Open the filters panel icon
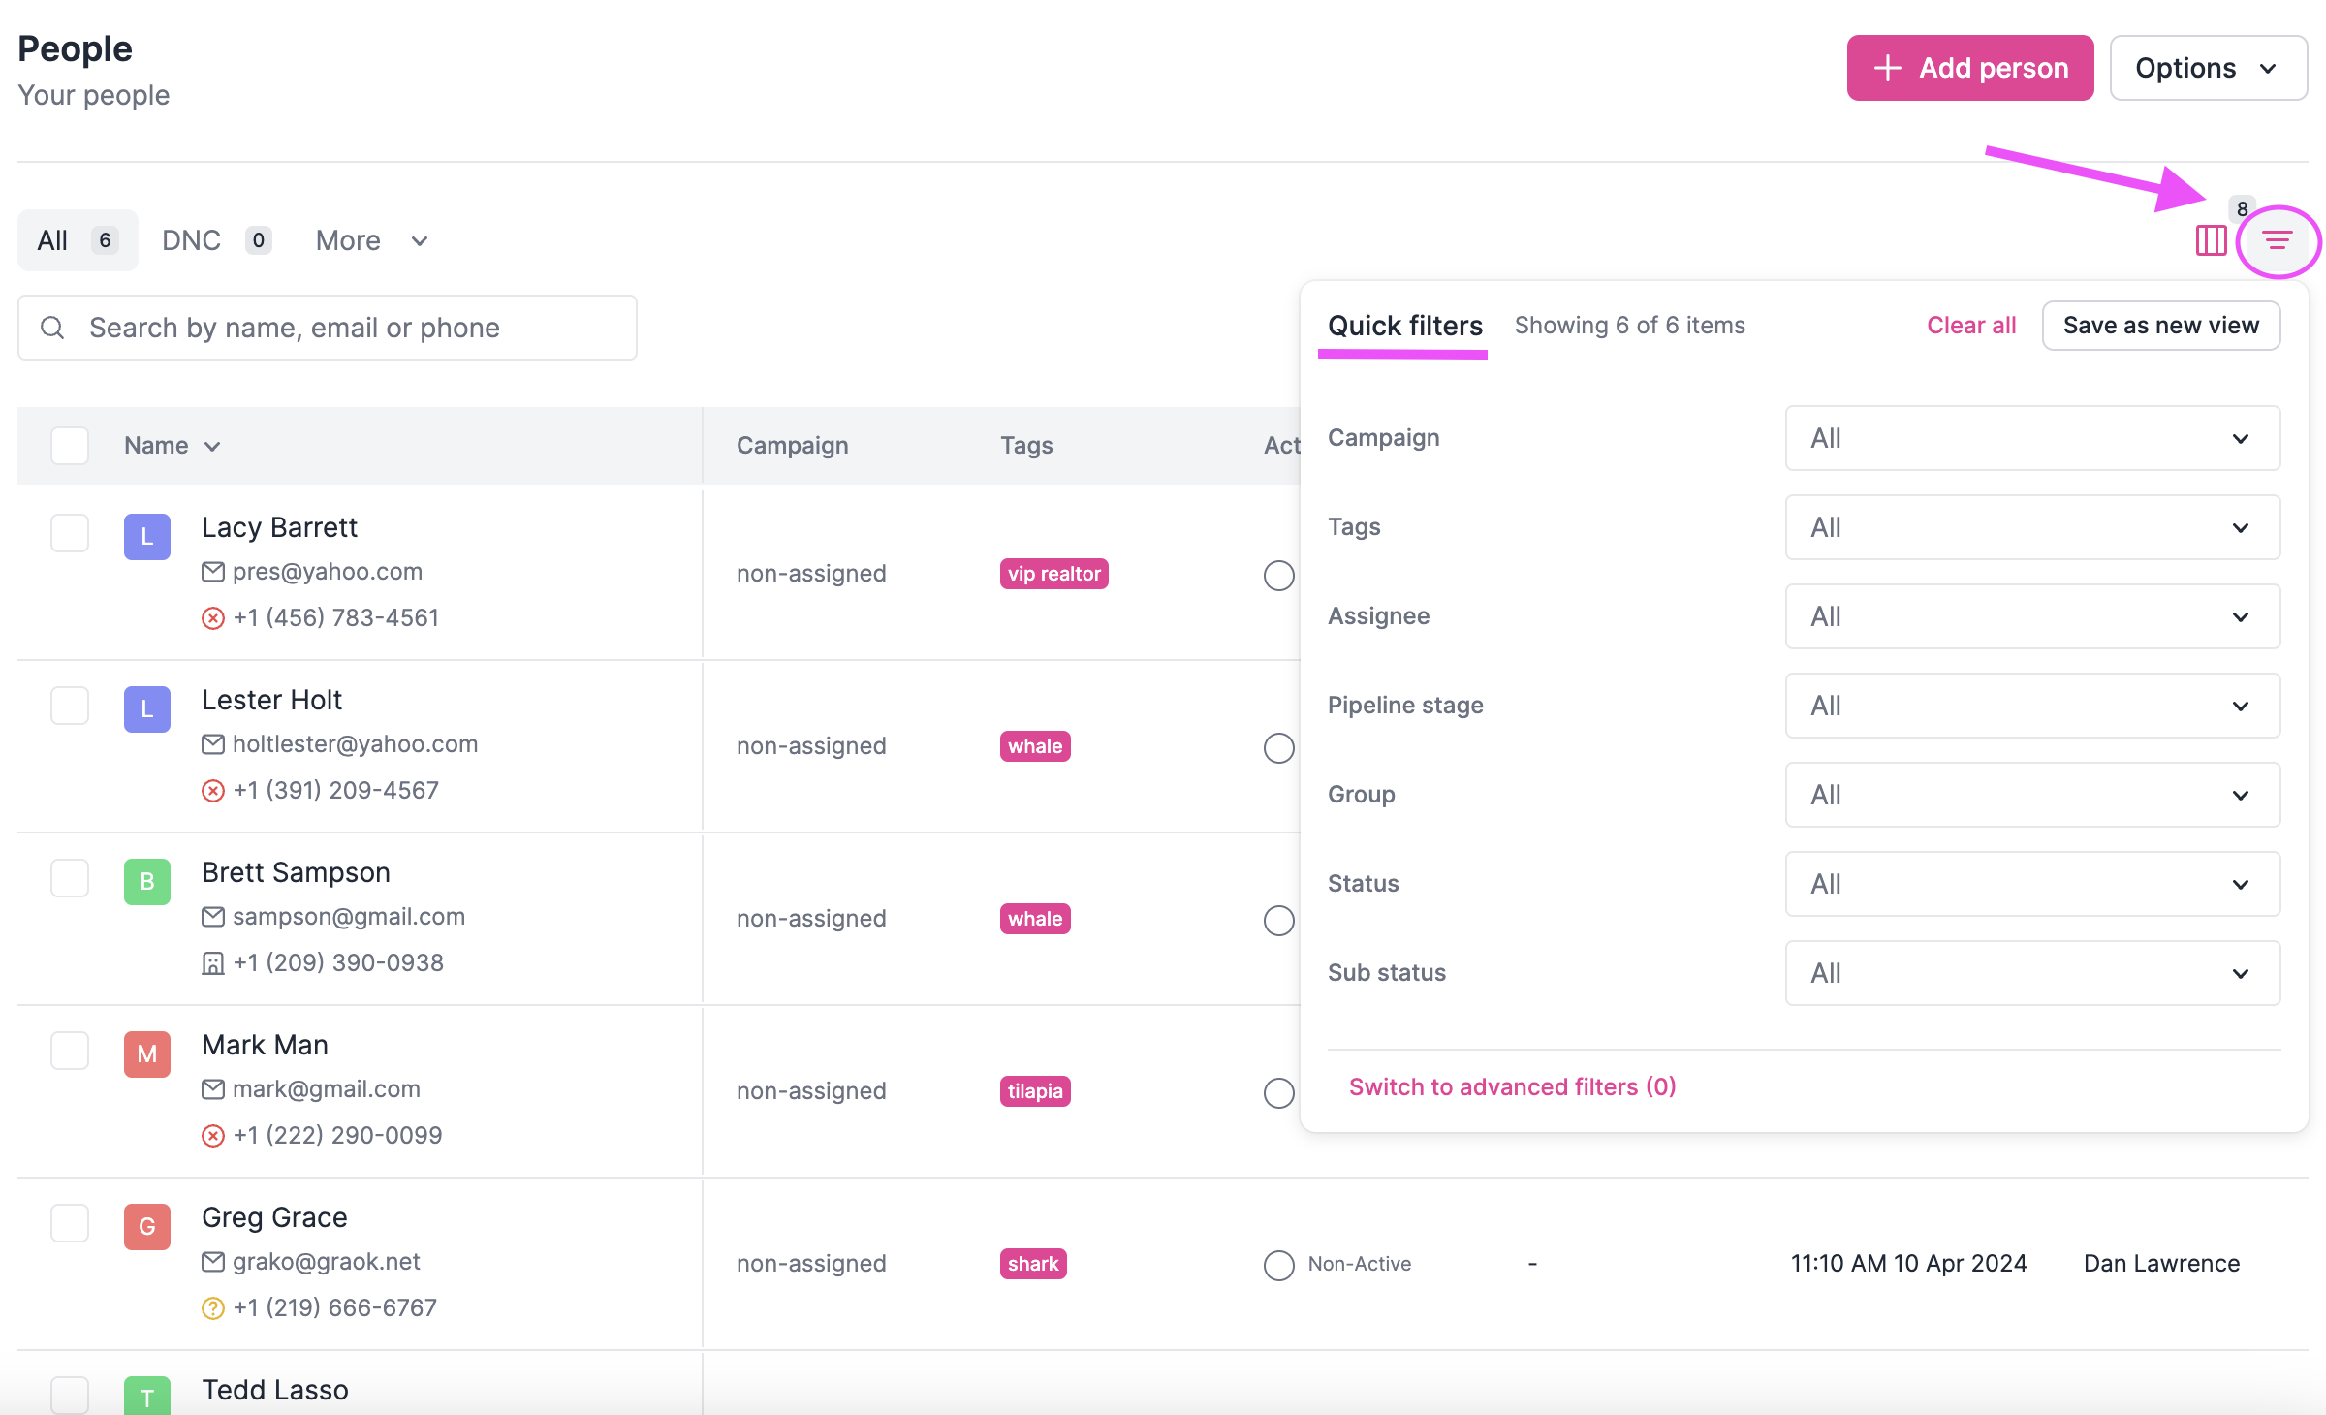The width and height of the screenshot is (2326, 1415). pyautogui.click(x=2276, y=241)
